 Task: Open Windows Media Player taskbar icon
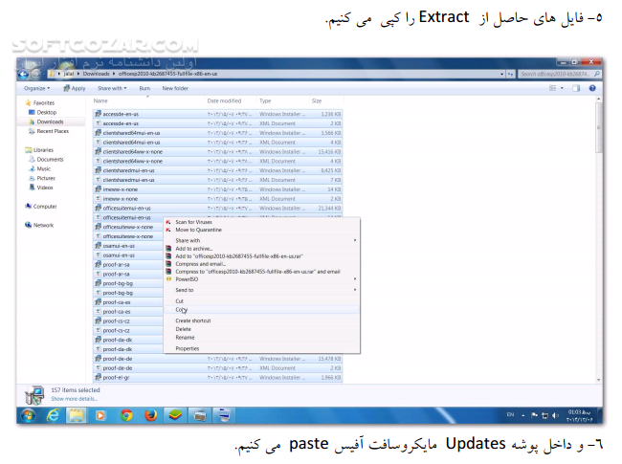pyautogui.click(x=100, y=415)
